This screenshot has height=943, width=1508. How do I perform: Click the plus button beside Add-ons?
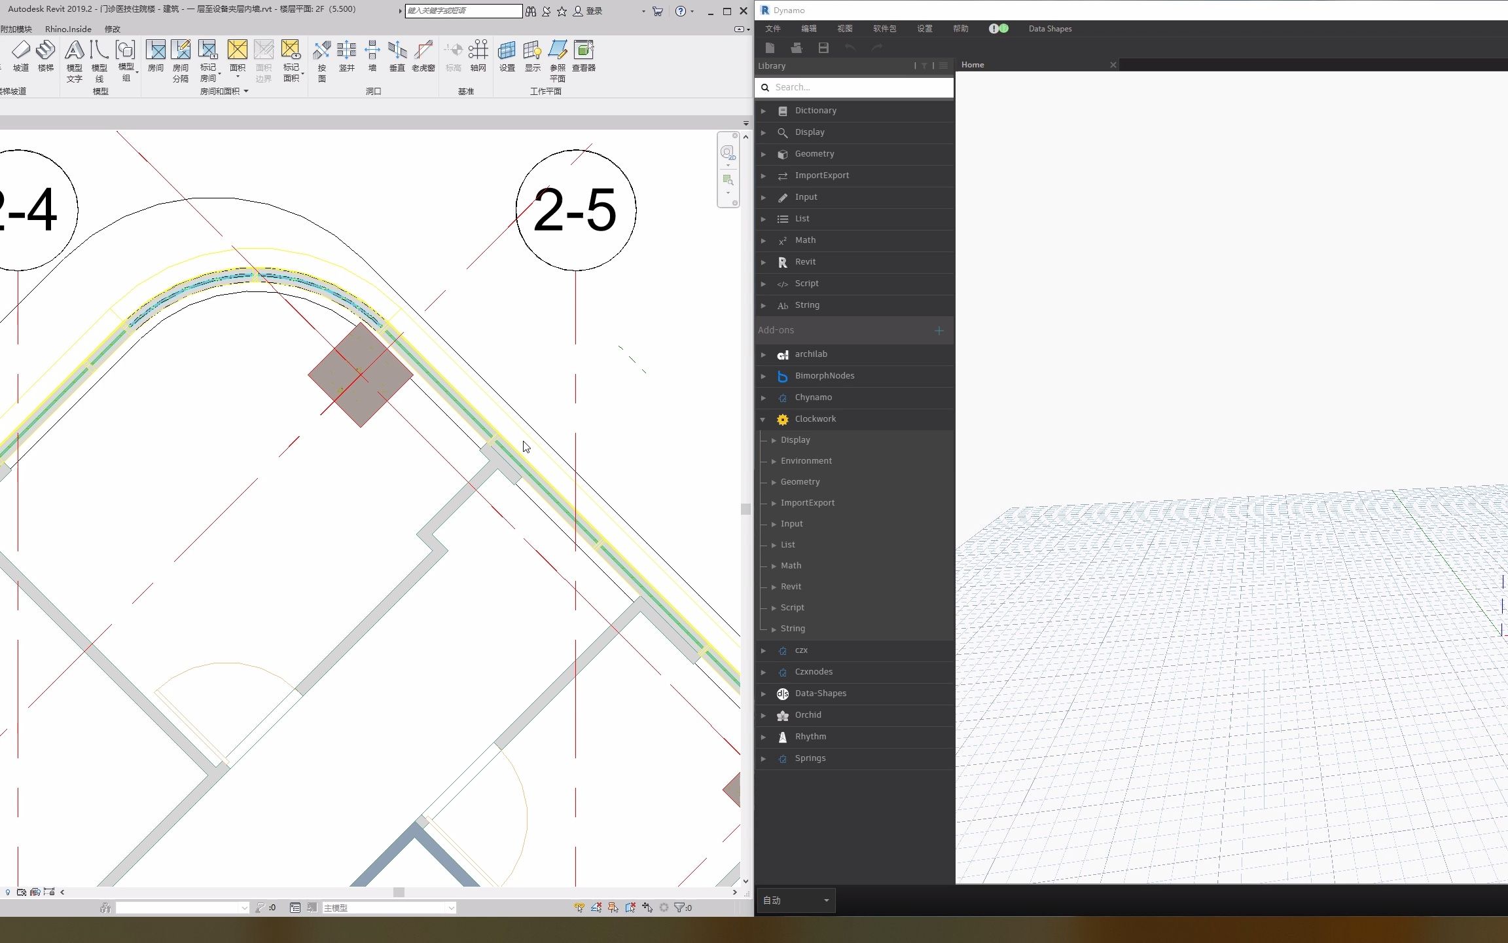[939, 331]
